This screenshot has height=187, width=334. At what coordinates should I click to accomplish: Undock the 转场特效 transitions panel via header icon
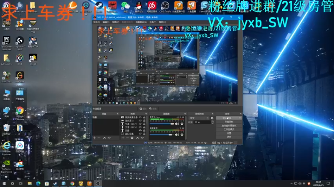coord(213,114)
